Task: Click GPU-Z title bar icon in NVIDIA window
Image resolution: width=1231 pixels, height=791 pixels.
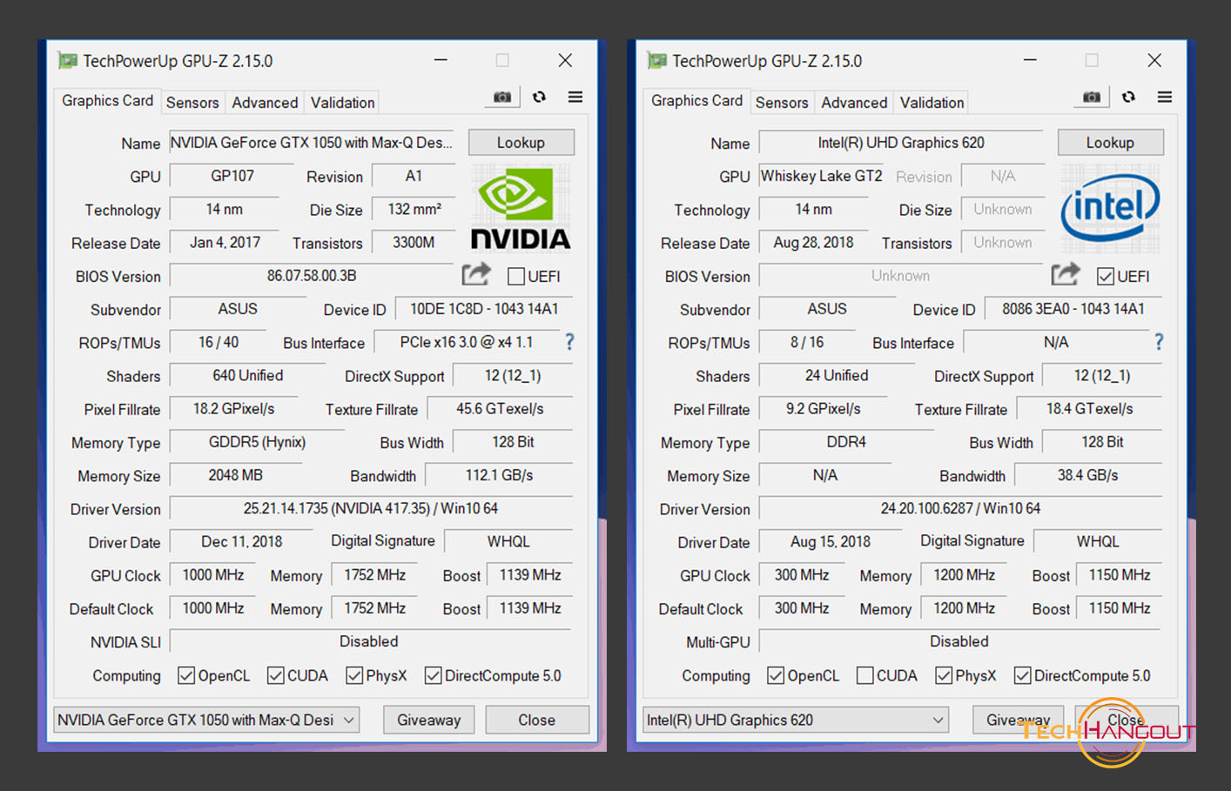Action: click(67, 61)
